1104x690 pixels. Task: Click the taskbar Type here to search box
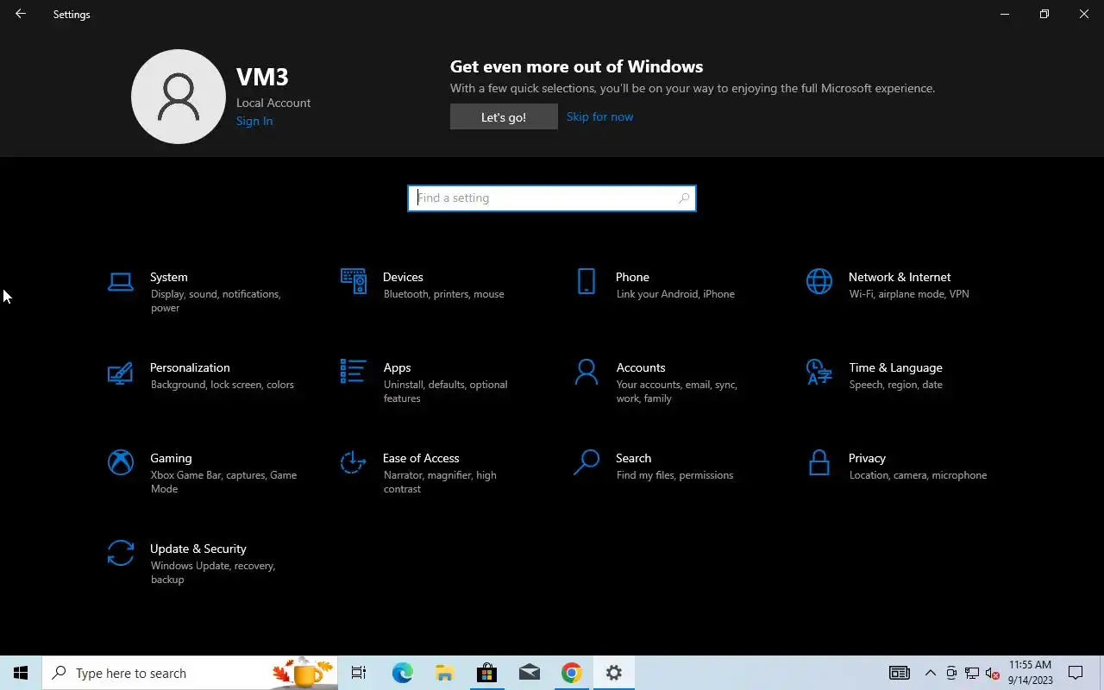click(190, 673)
